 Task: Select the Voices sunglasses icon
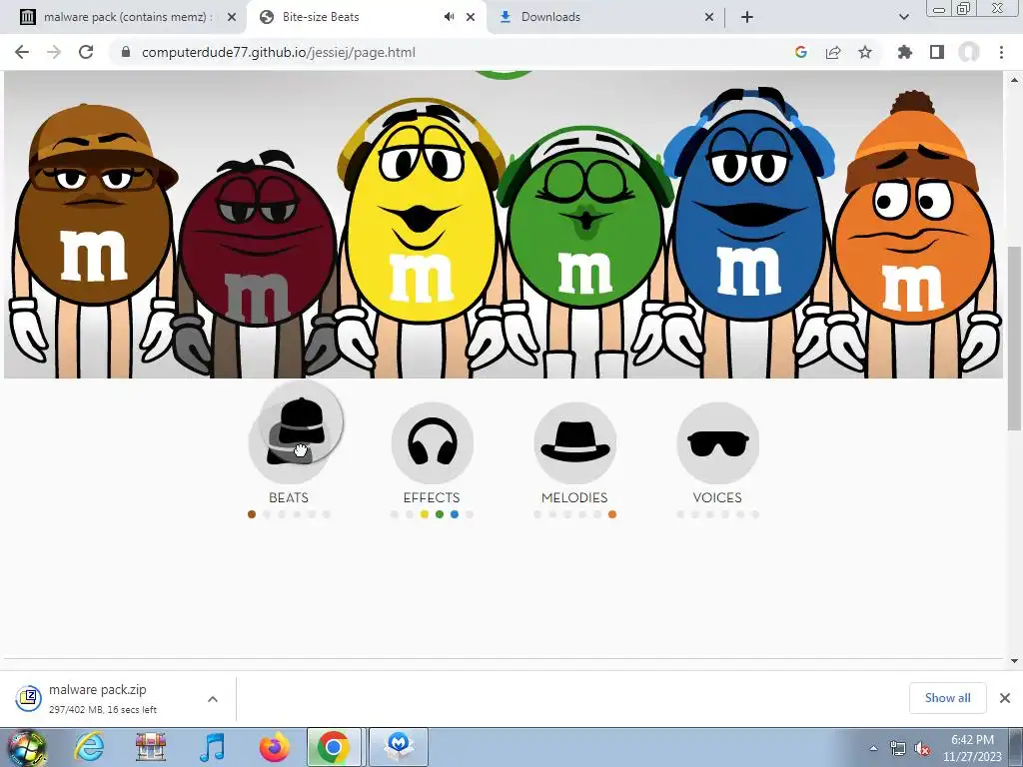pos(717,442)
